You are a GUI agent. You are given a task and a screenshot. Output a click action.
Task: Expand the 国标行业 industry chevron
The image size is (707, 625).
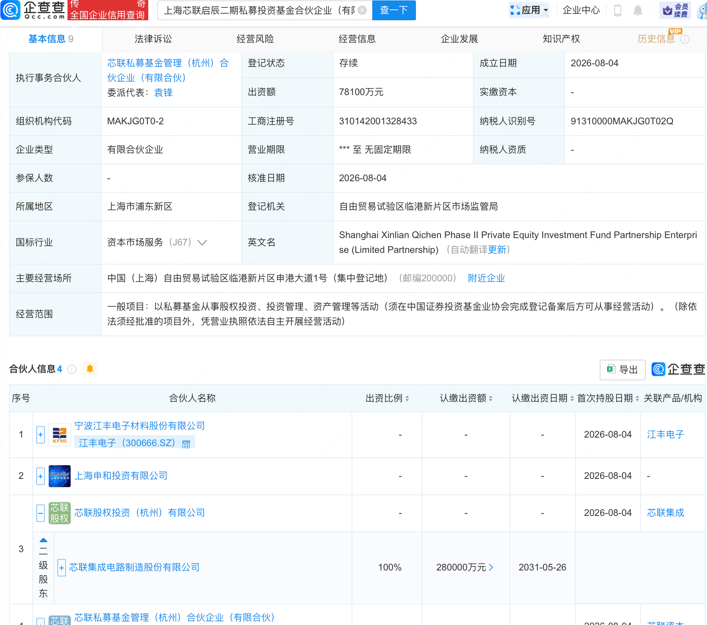pyautogui.click(x=202, y=243)
